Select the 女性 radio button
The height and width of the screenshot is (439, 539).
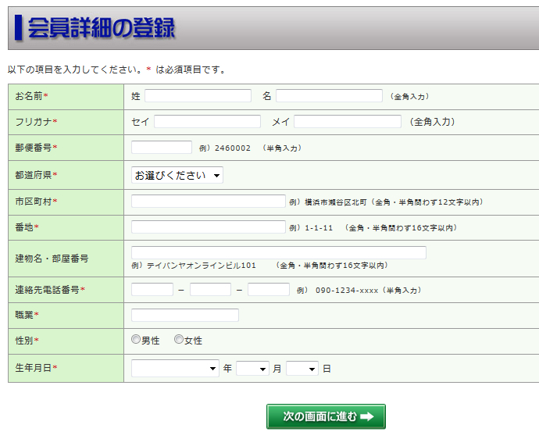(179, 340)
